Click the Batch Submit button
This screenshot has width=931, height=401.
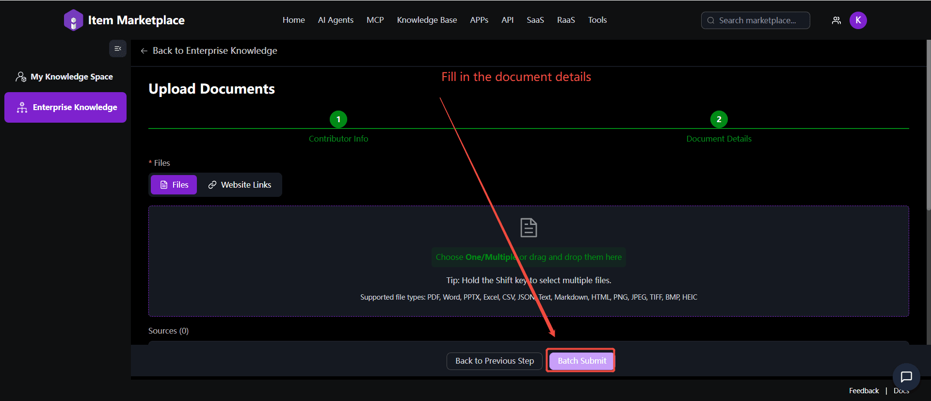click(582, 361)
